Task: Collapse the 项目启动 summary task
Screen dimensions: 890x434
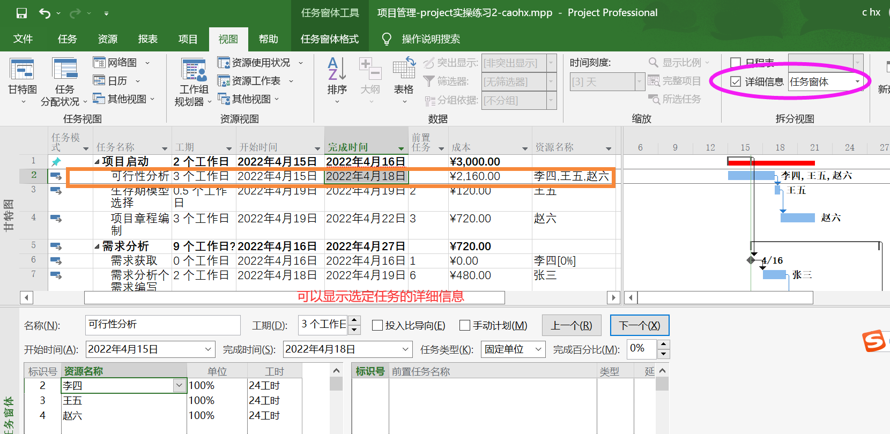Action: (97, 162)
